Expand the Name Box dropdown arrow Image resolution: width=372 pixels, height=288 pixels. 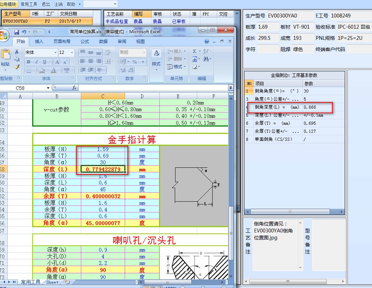[48, 88]
